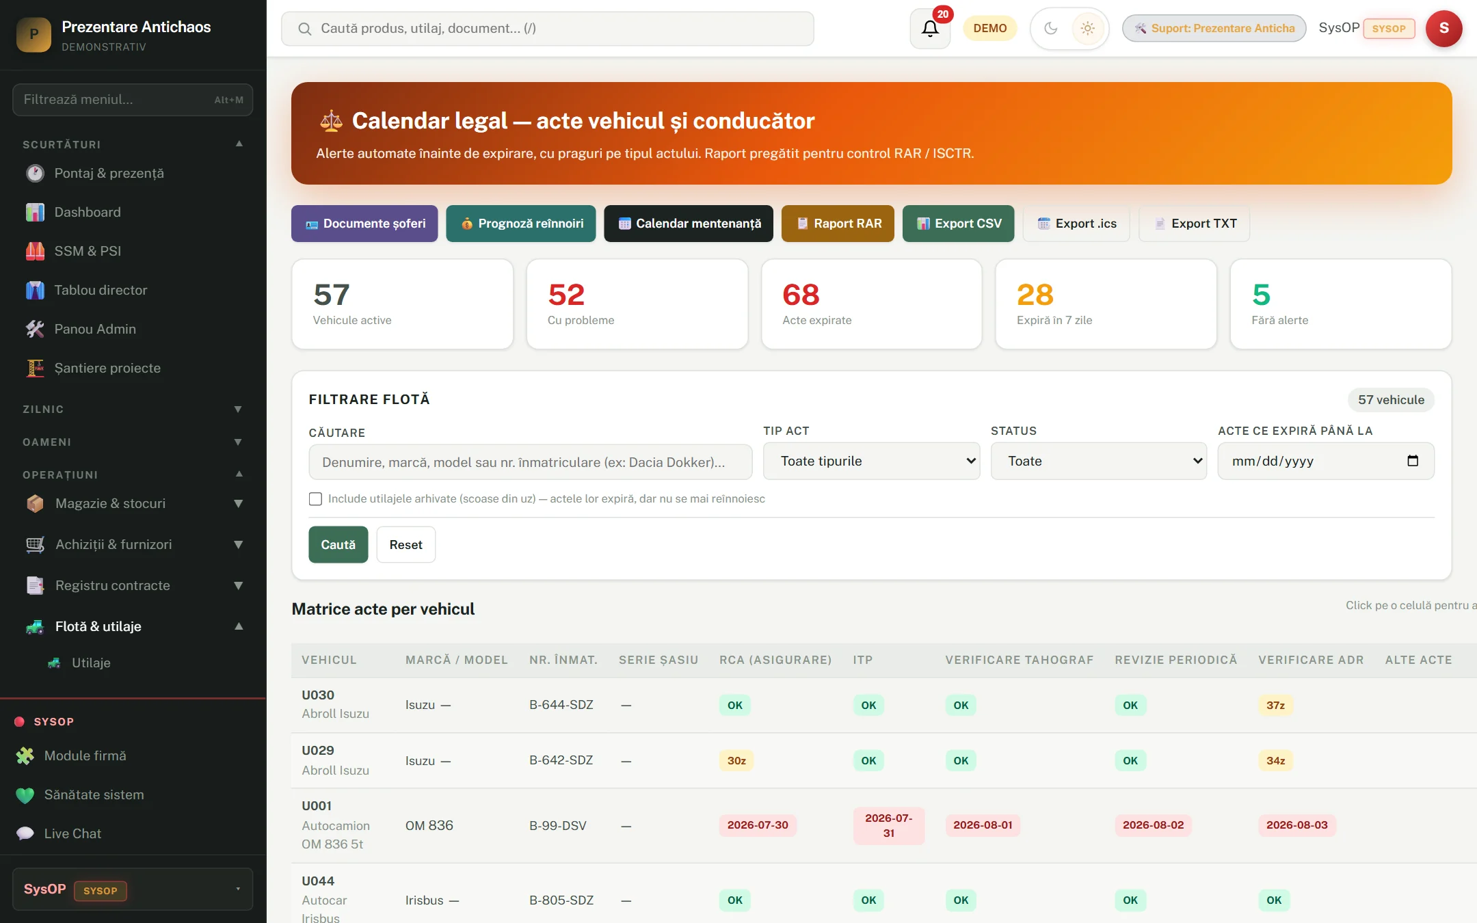The height and width of the screenshot is (923, 1477).
Task: Focus the fleet search text field
Action: click(531, 462)
